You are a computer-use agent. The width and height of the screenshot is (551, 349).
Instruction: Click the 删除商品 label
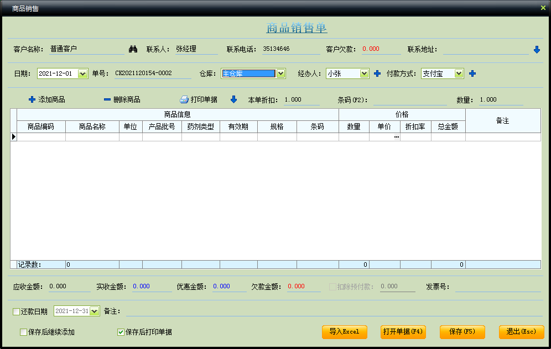click(127, 99)
